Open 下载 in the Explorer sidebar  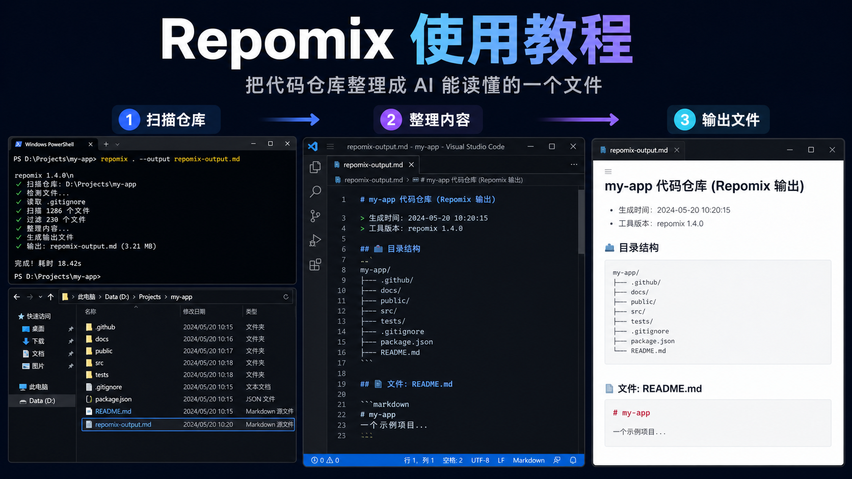(x=33, y=341)
